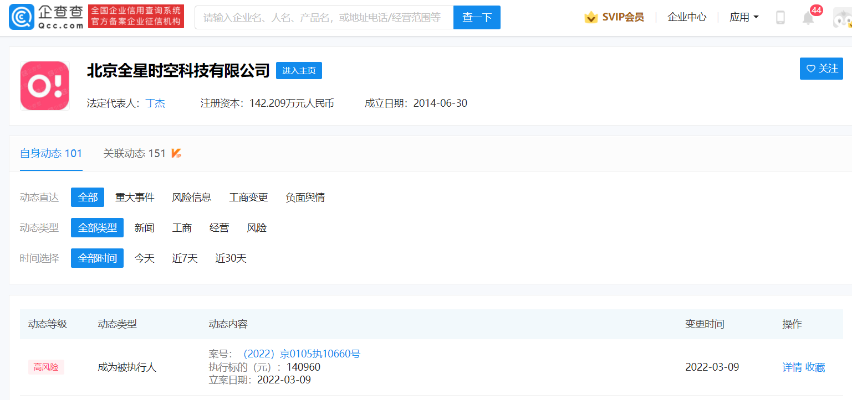The image size is (852, 400).
Task: Click the red official credit agency banner
Action: (x=136, y=17)
